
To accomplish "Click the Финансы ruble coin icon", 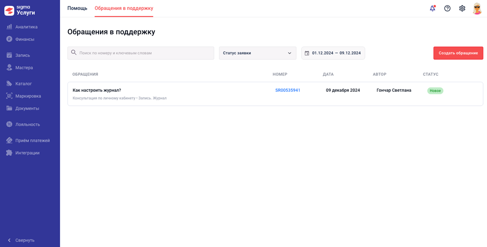I will tap(9, 39).
